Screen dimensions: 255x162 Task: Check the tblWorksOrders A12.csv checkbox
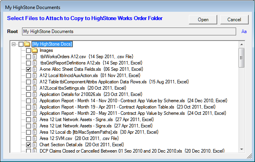click(x=28, y=57)
